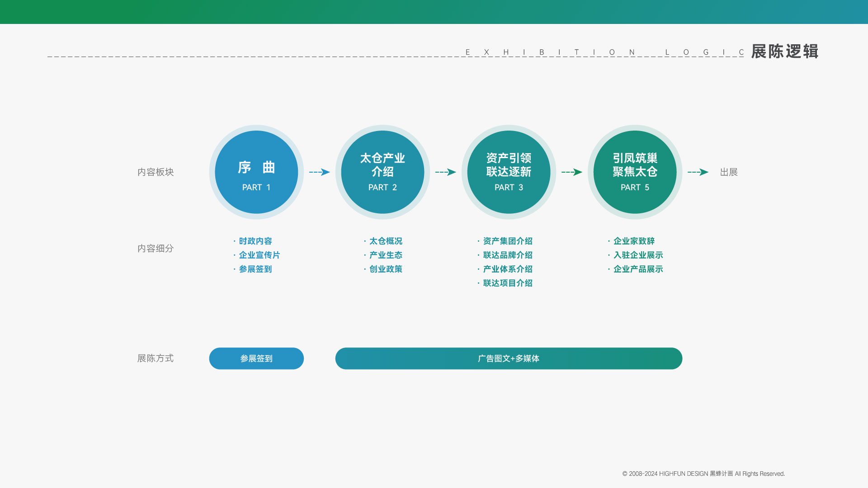Click the 序曲 PART 1 circle
Viewport: 868px width, 488px height.
coord(256,172)
